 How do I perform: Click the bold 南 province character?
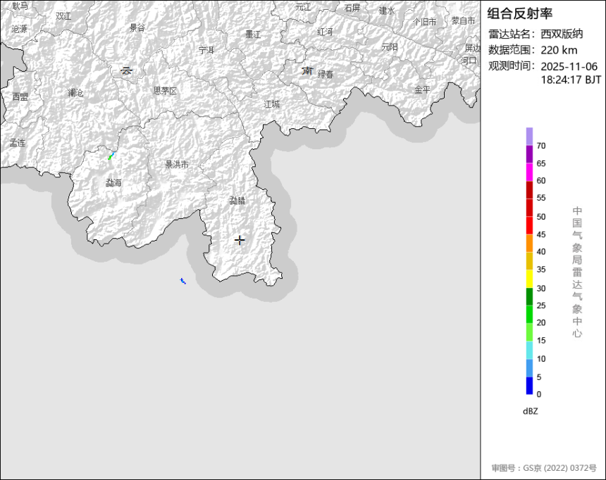[307, 70]
